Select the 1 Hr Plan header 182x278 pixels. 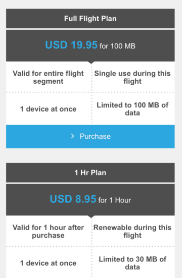[90, 173]
